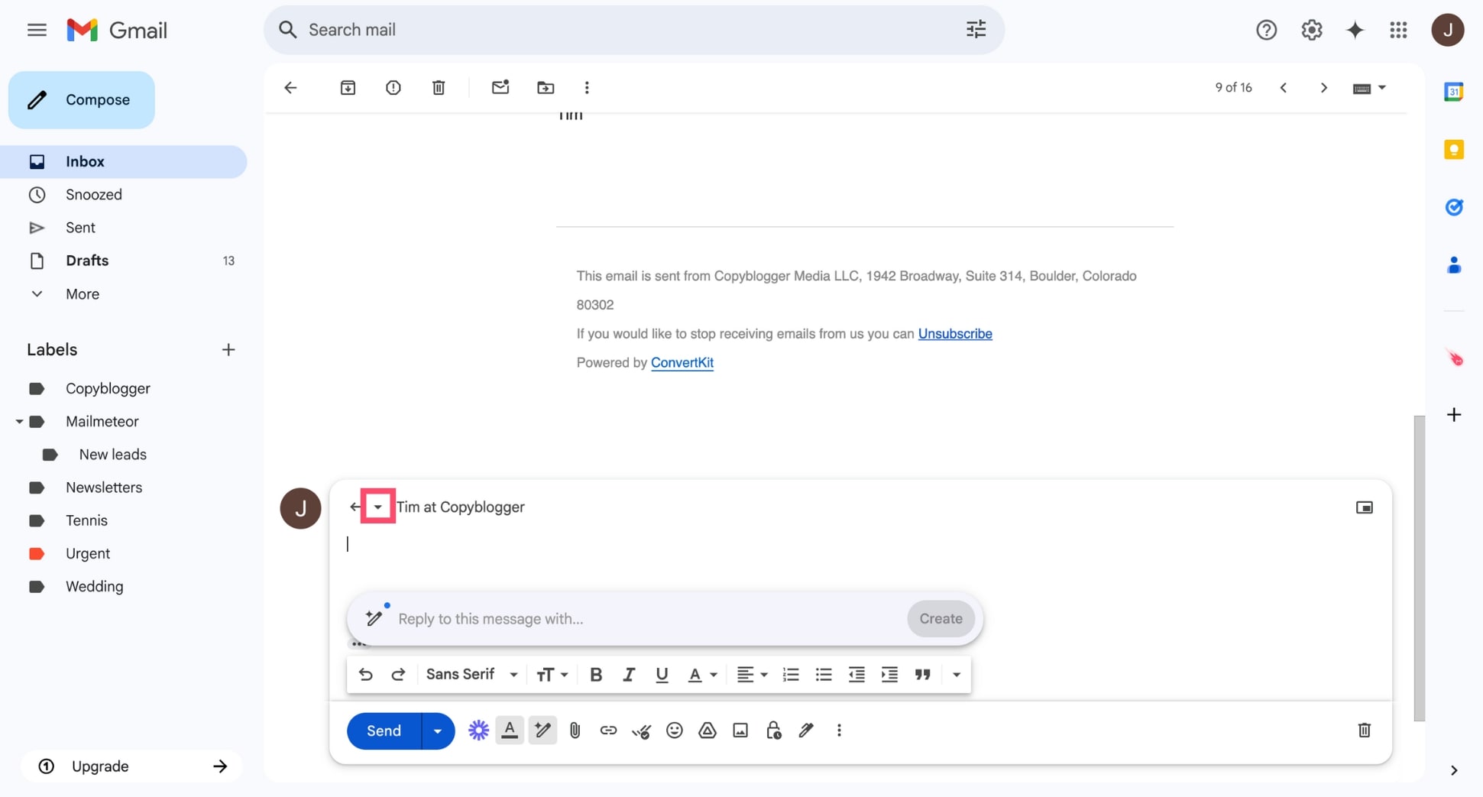Increase the indent
The image size is (1483, 797).
[889, 675]
